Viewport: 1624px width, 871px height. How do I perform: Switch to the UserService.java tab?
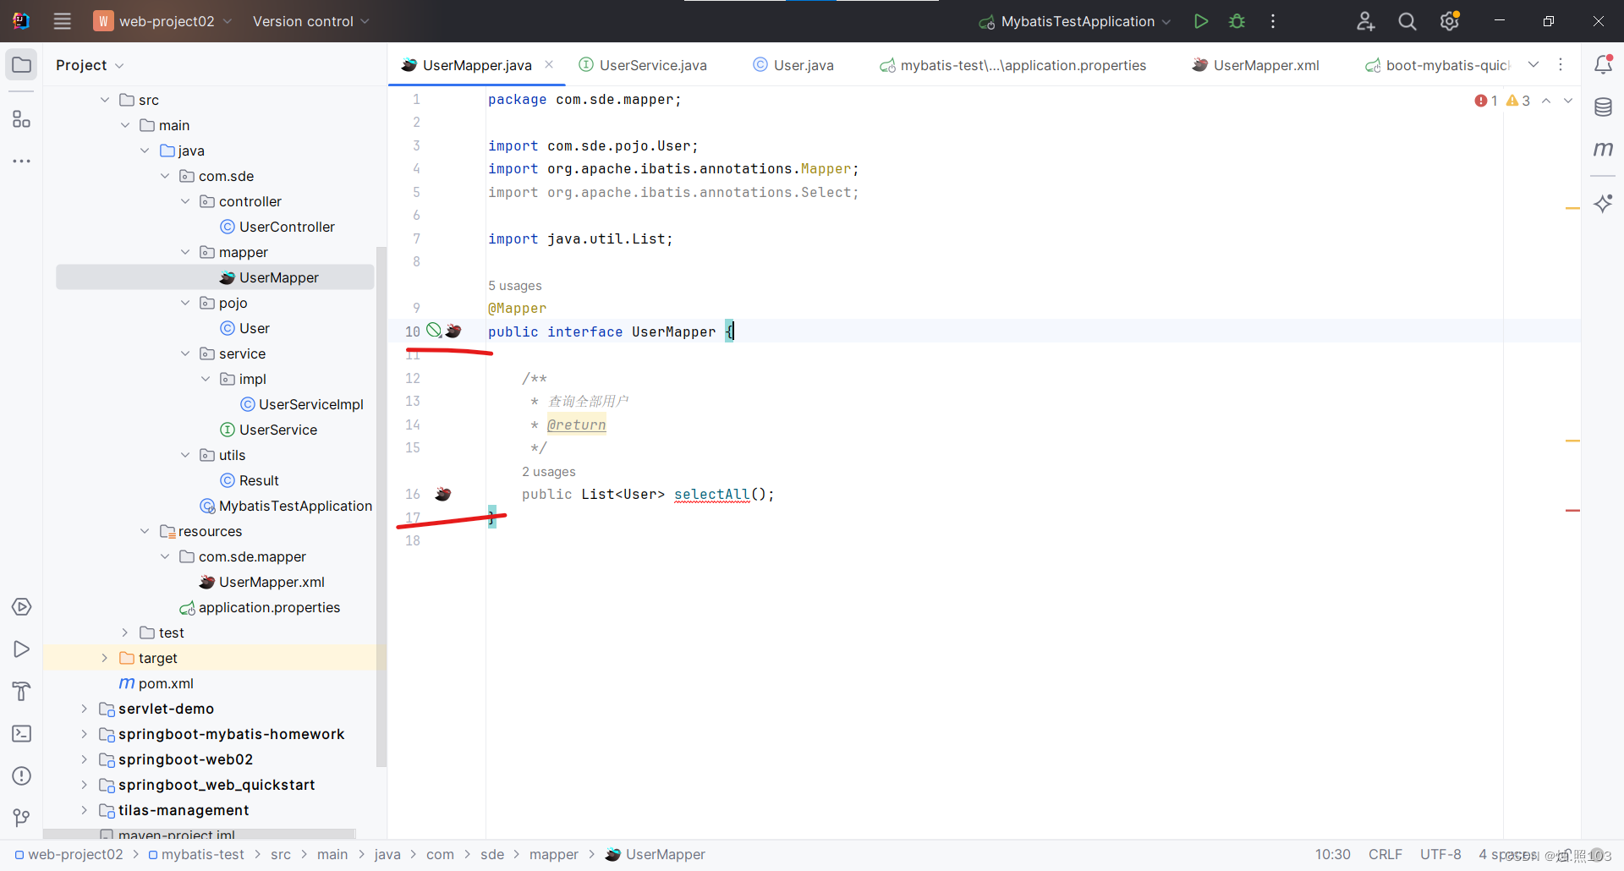pyautogui.click(x=643, y=65)
